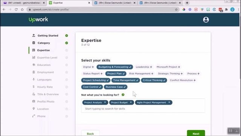Go to Expertise Level step
This screenshot has height=136, width=241.
[x=47, y=57]
